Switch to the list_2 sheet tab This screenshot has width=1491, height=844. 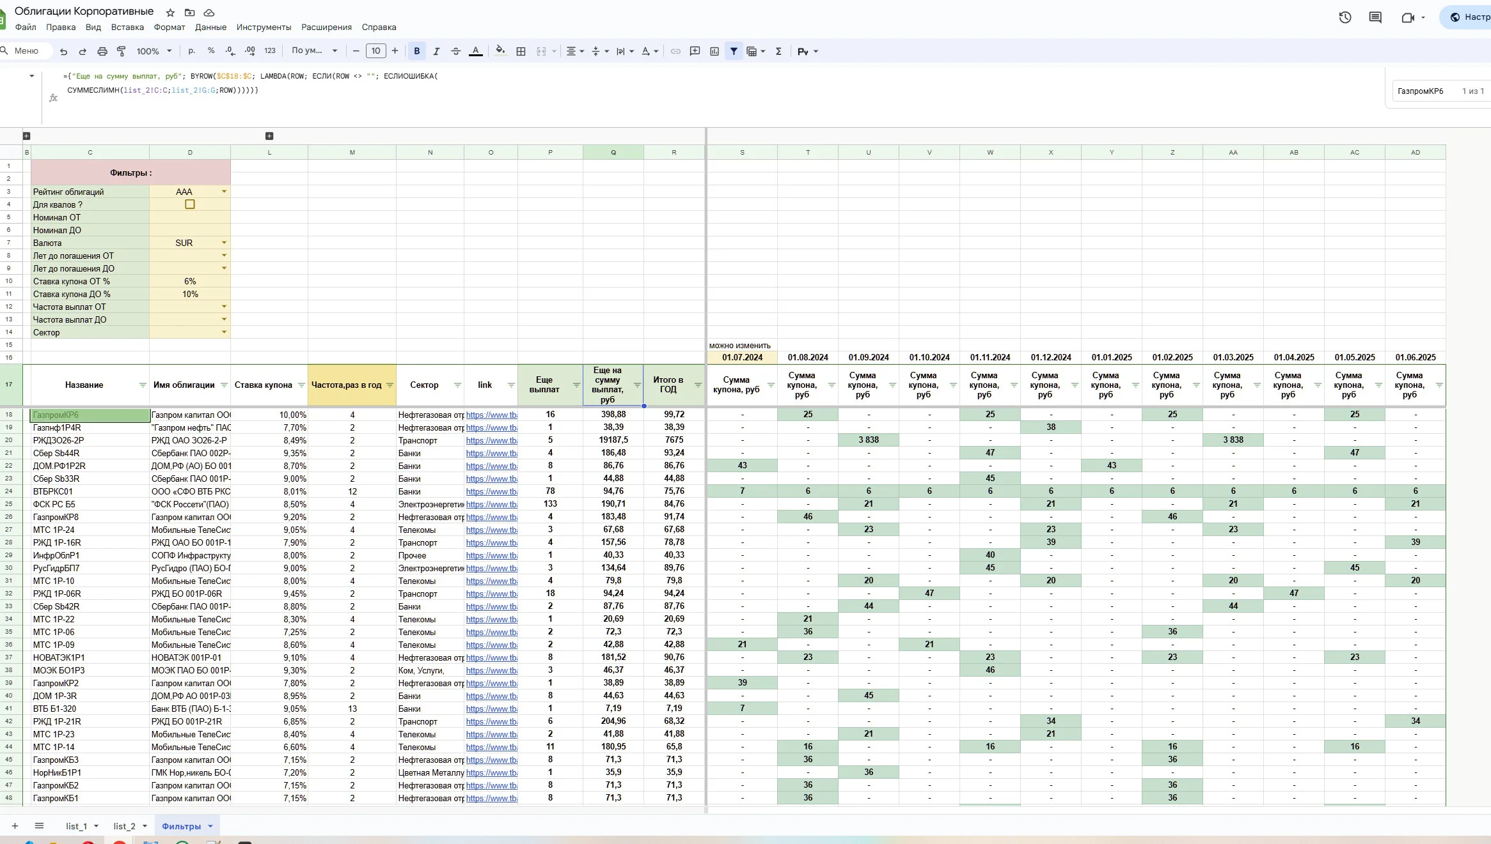point(124,826)
